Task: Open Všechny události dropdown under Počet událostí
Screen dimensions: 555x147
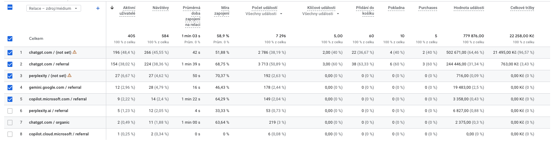Action: pyautogui.click(x=264, y=14)
